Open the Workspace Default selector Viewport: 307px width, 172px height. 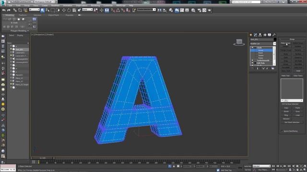point(45,2)
